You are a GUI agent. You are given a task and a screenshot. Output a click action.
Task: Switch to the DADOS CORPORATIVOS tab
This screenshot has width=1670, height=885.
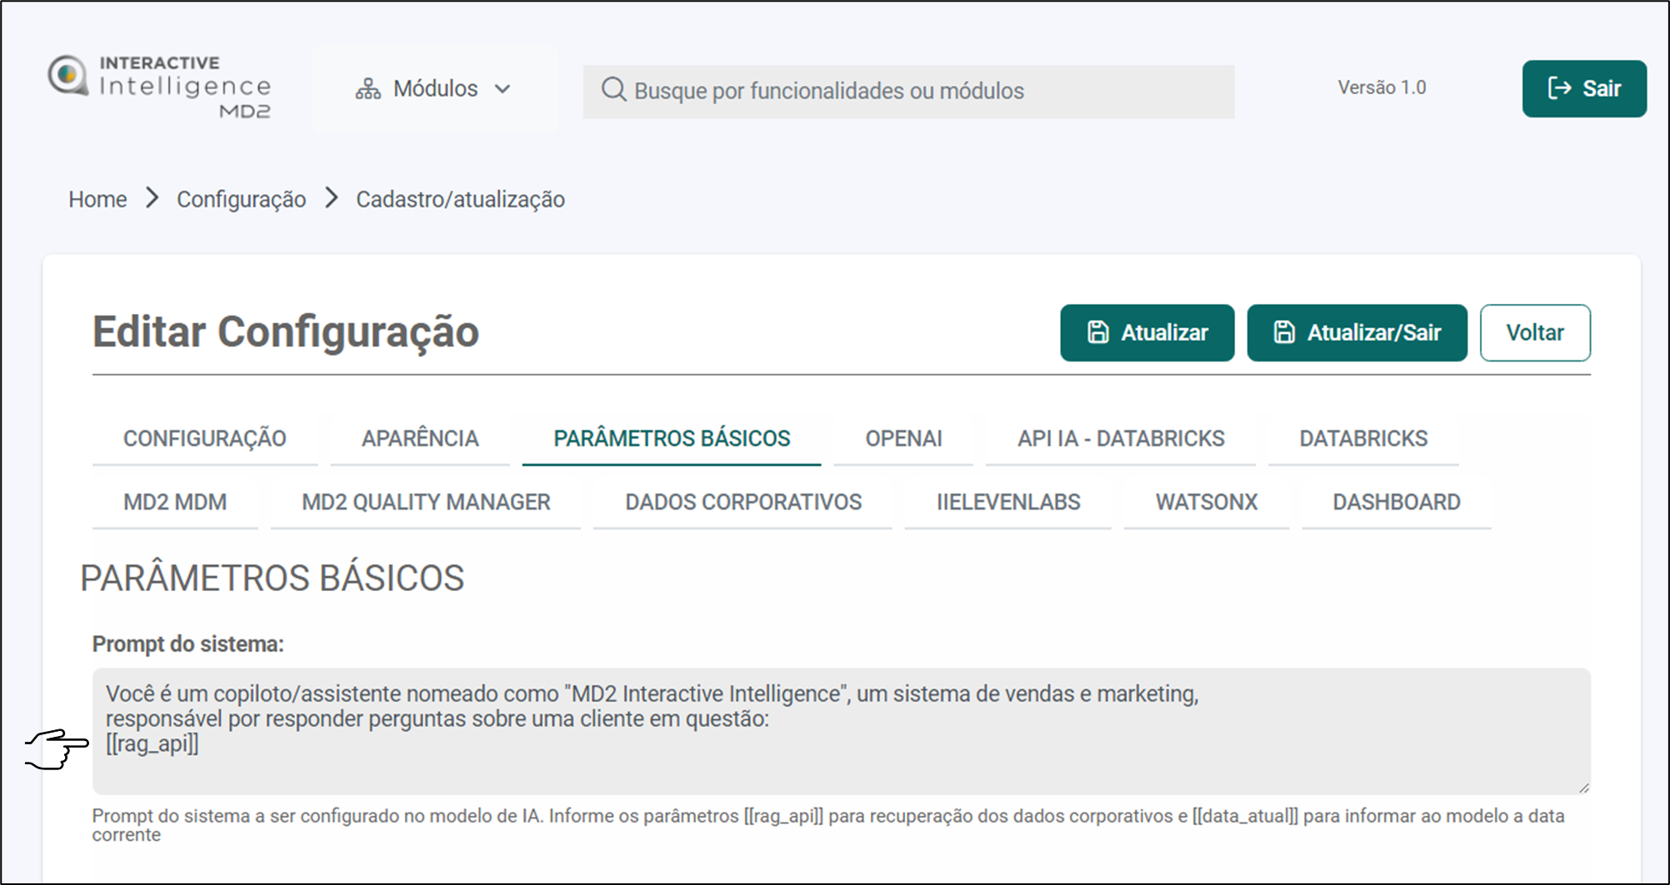click(742, 502)
